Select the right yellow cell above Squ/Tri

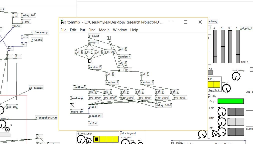[217, 84]
